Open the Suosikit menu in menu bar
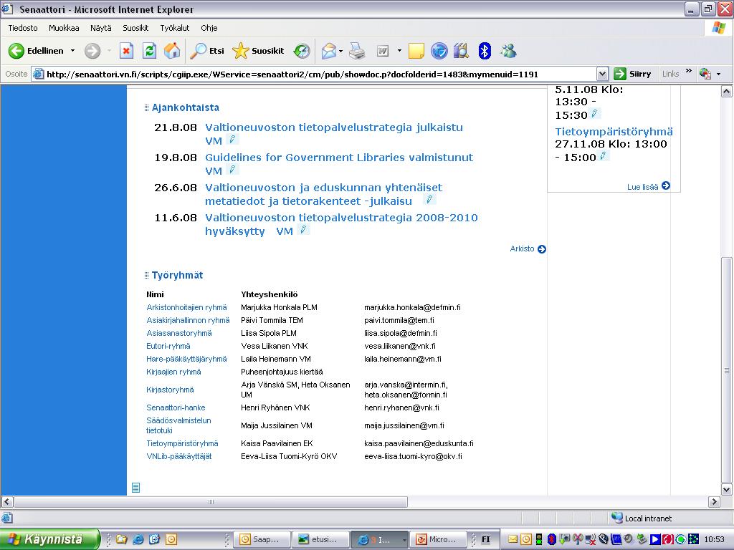 (x=135, y=28)
